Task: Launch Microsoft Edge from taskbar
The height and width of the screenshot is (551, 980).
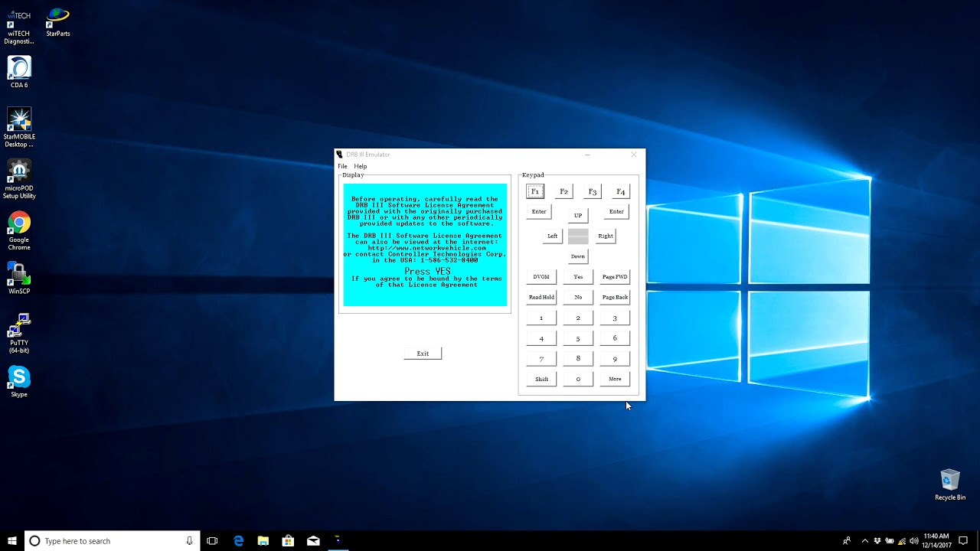Action: tap(238, 541)
